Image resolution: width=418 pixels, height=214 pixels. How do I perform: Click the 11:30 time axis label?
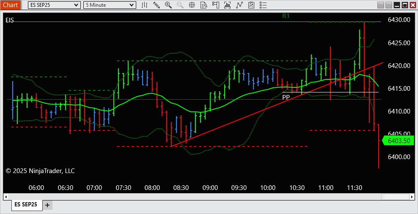355,188
